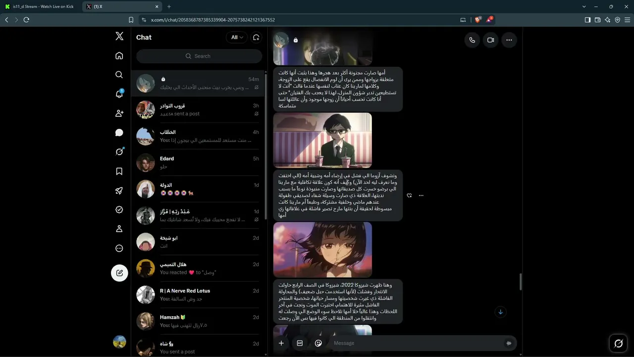Open Brave Rewards triangle icon
The height and width of the screenshot is (357, 634).
point(489,20)
